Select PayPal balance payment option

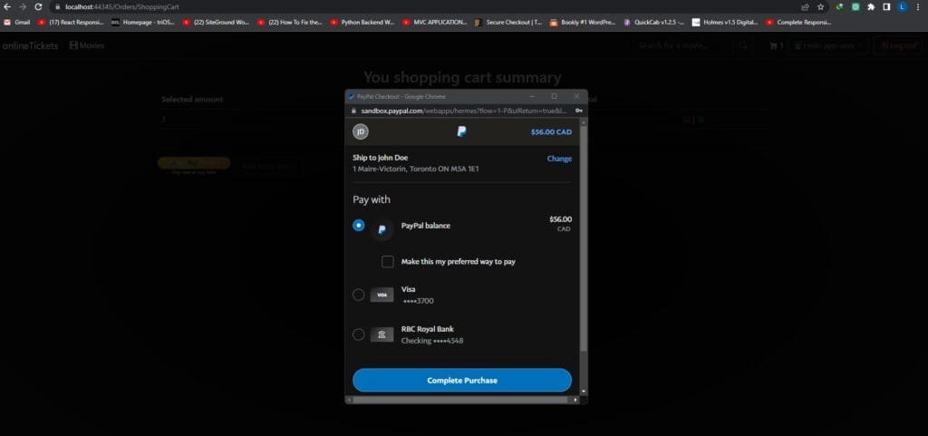(359, 226)
